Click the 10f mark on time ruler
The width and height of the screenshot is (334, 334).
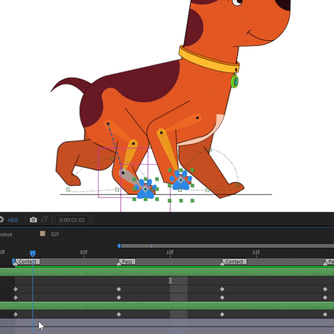(170, 252)
